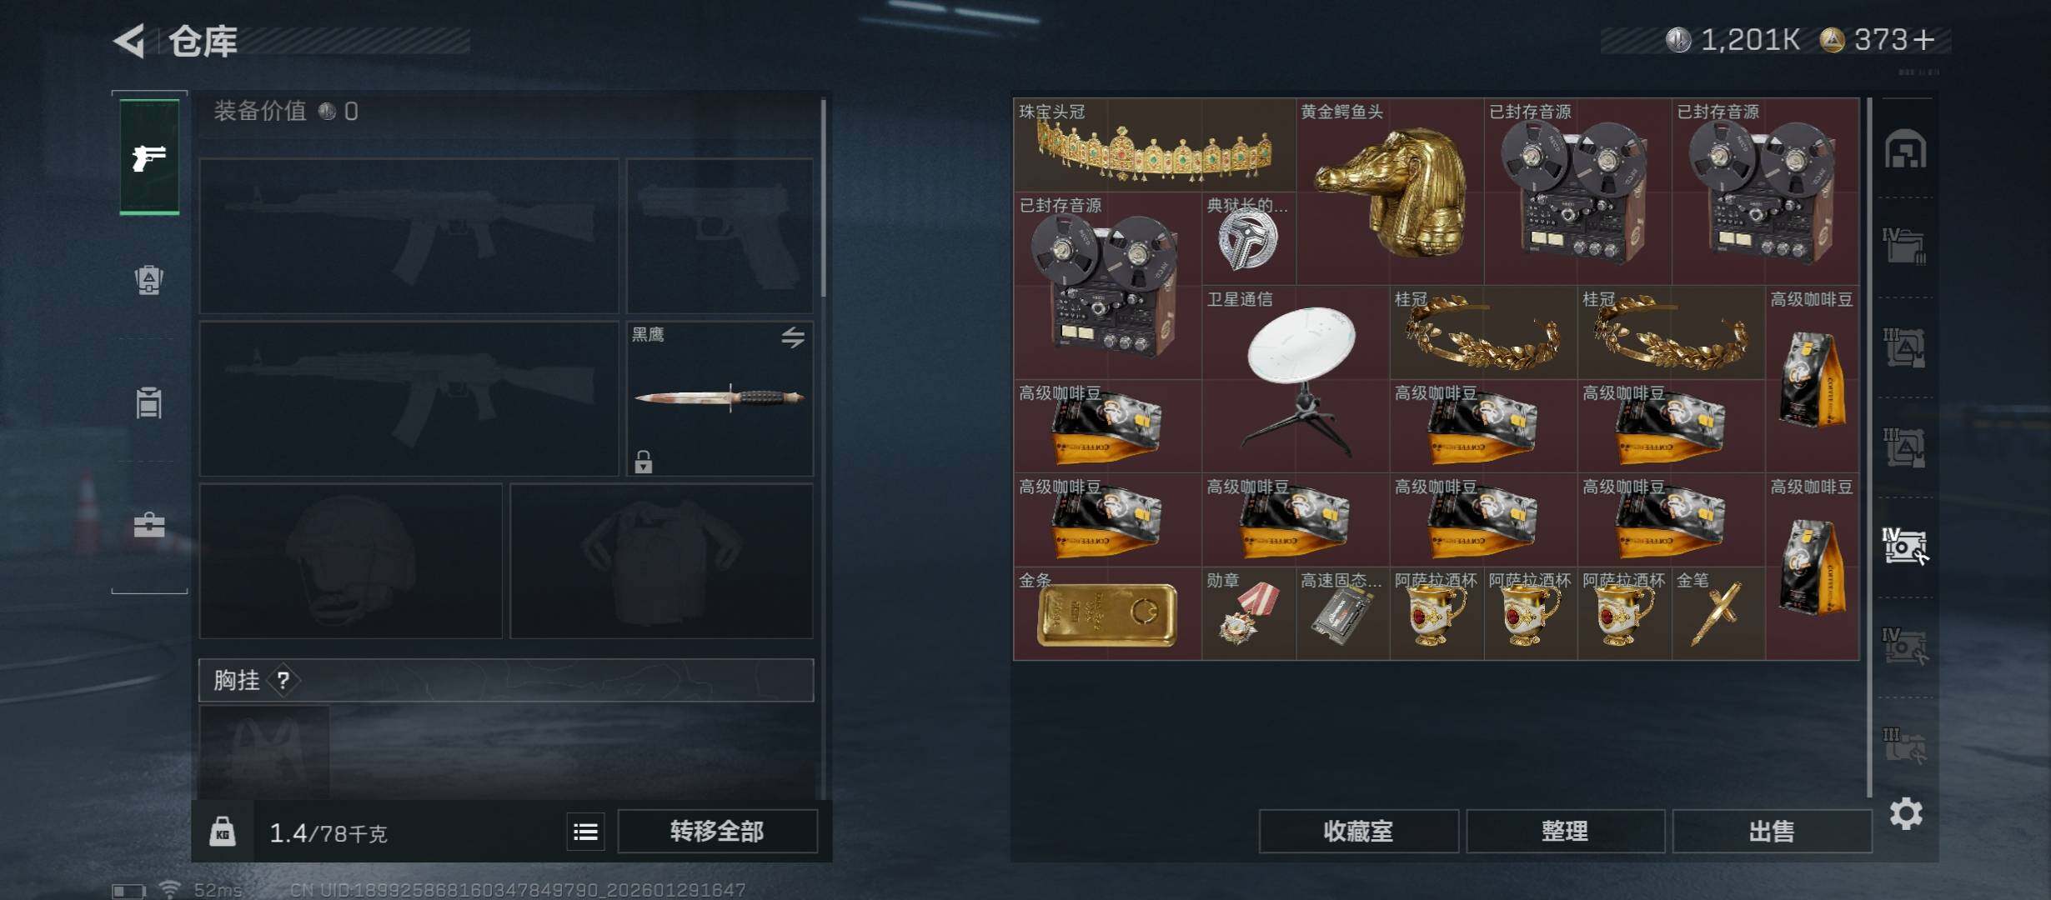Click the 整理 sort button
Image resolution: width=2051 pixels, height=900 pixels.
click(x=1565, y=831)
